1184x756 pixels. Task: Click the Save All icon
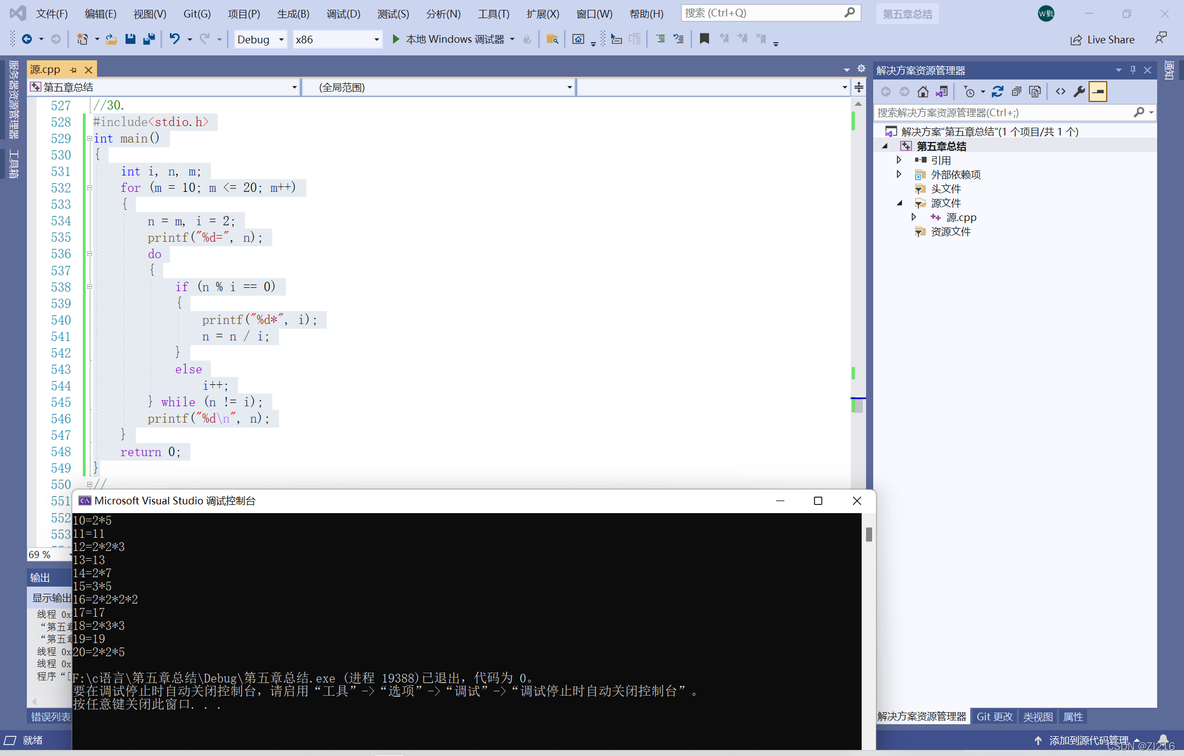click(149, 39)
